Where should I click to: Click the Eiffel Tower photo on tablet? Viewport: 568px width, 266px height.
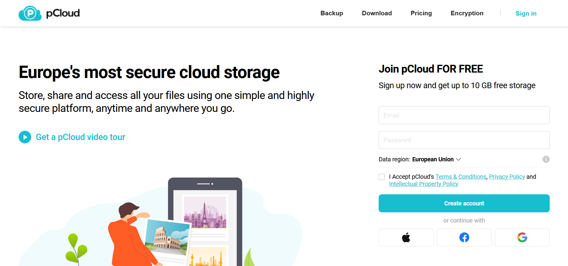click(x=205, y=212)
